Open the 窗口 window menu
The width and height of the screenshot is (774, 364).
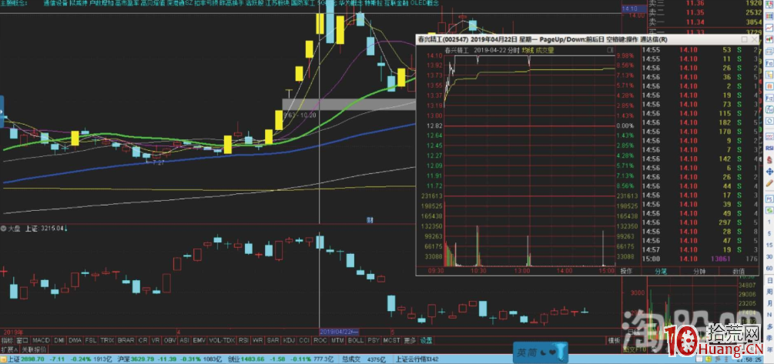tap(22, 340)
